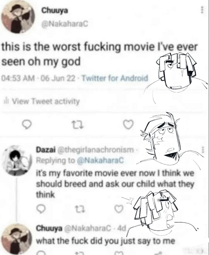Retweet the main tweet by Chuuya

point(77,125)
